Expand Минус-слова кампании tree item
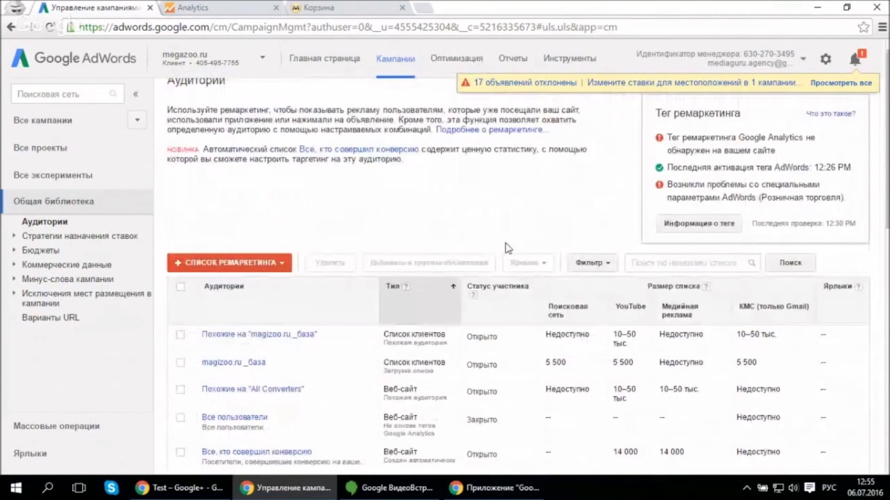 pos(14,279)
